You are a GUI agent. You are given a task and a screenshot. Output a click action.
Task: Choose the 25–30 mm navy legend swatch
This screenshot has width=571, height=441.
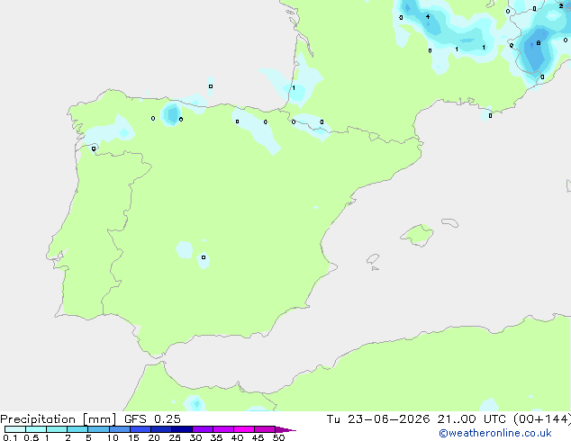(181, 429)
